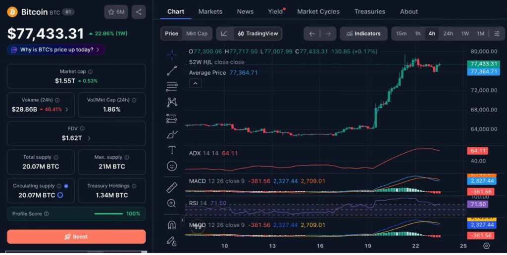Click the Average Price 77,364.71 legend
The height and width of the screenshot is (255, 507).
point(223,73)
